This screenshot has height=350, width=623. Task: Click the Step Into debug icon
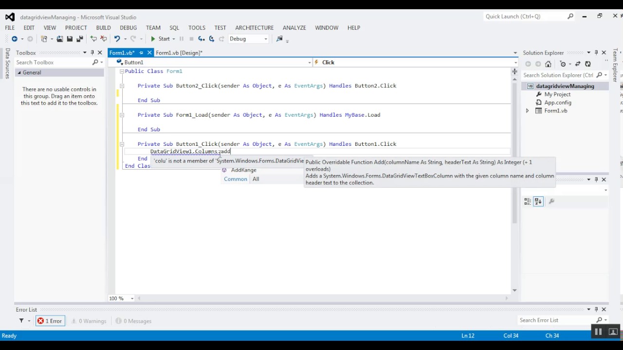(201, 39)
